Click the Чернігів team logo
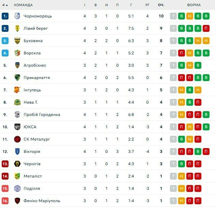 coord(17,164)
